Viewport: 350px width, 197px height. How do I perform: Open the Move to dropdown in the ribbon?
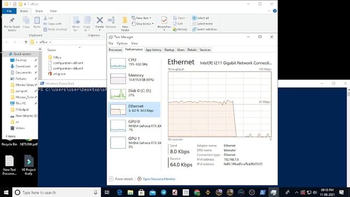pos(76,24)
